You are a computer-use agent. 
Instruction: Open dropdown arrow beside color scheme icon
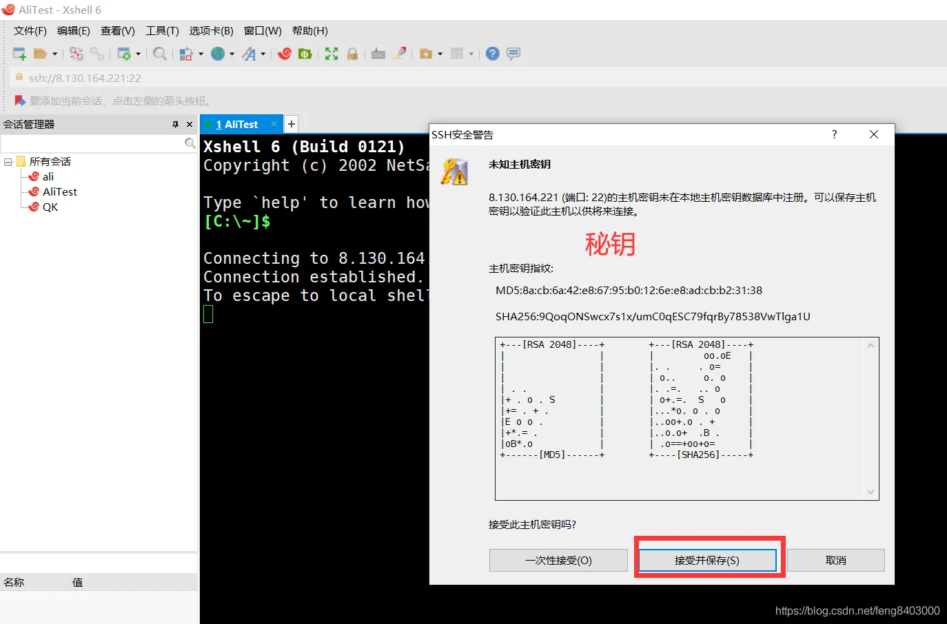pyautogui.click(x=201, y=54)
